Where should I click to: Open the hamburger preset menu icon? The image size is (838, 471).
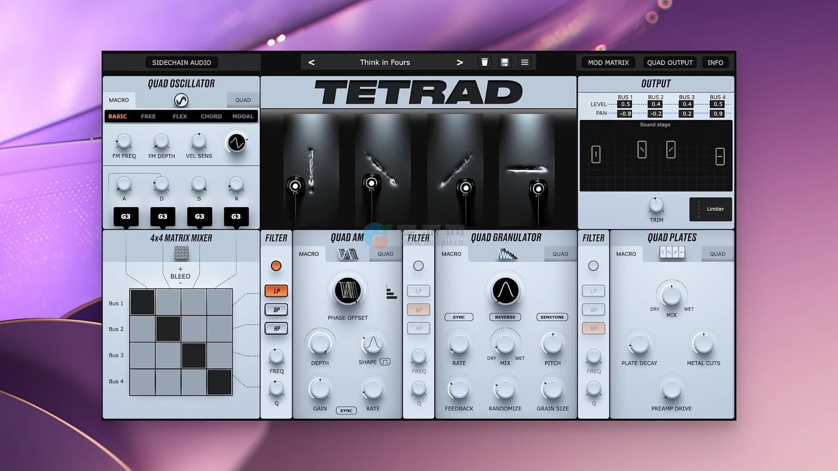click(525, 62)
